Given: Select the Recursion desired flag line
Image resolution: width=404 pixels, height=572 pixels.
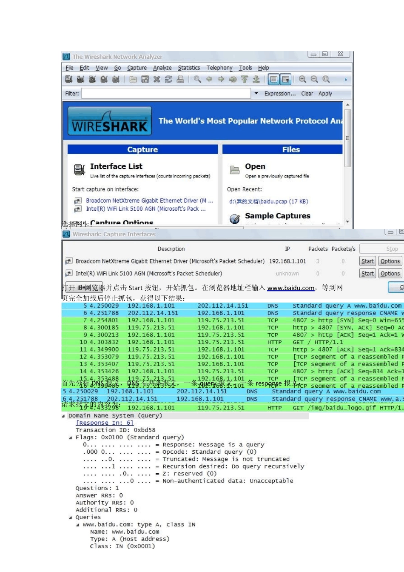Looking at the screenshot, I should coord(194,466).
